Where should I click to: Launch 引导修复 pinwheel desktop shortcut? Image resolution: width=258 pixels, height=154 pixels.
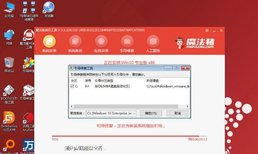29,65
